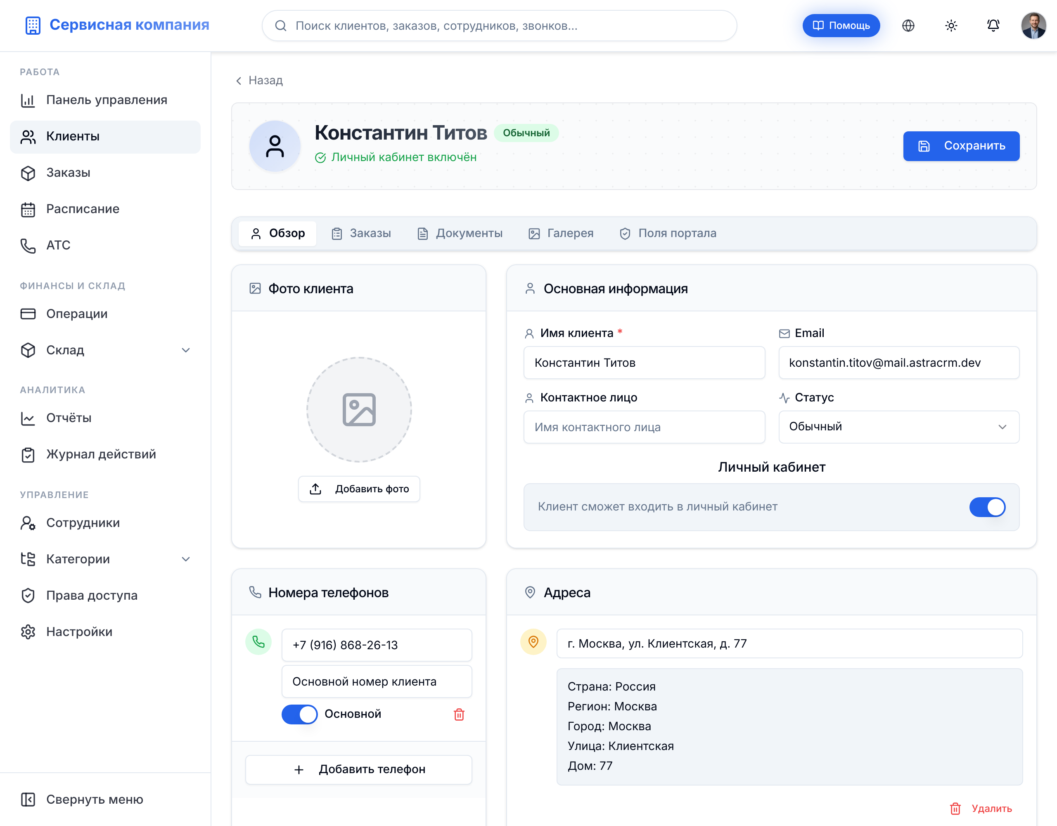
Task: Click the client avatar placeholder in header
Action: pyautogui.click(x=275, y=146)
